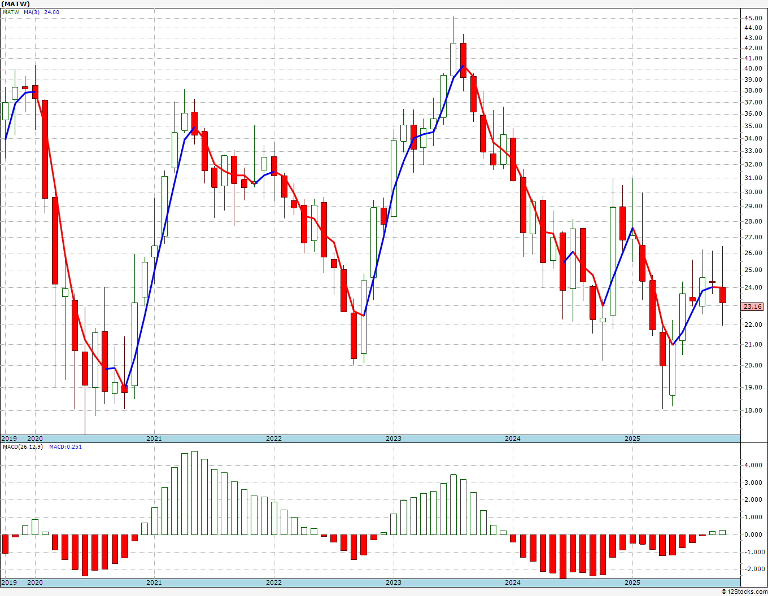Viewport: 768px width, 596px height.
Task: Click the 3.000 MACD axis label
Action: [x=753, y=483]
